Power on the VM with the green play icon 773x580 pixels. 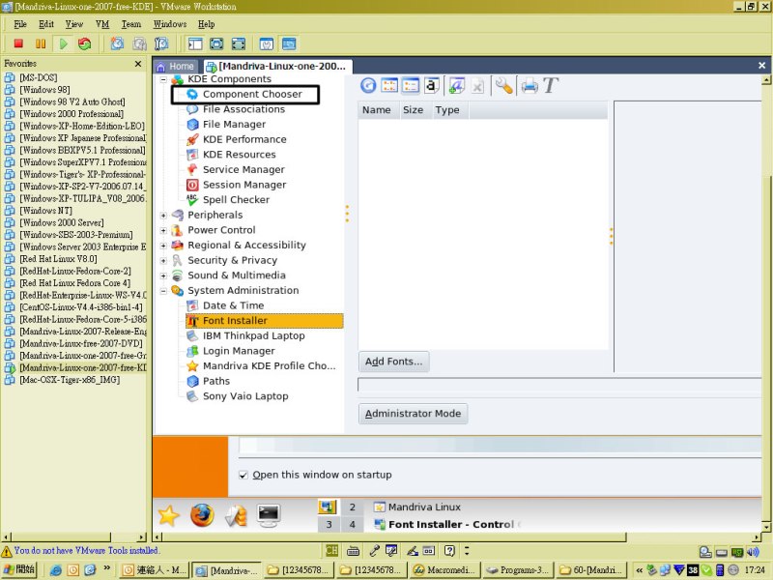[63, 43]
